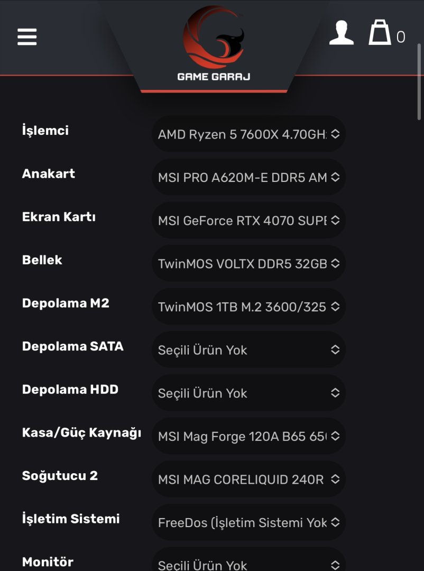Open the shopping cart
The image size is (424, 571).
380,33
